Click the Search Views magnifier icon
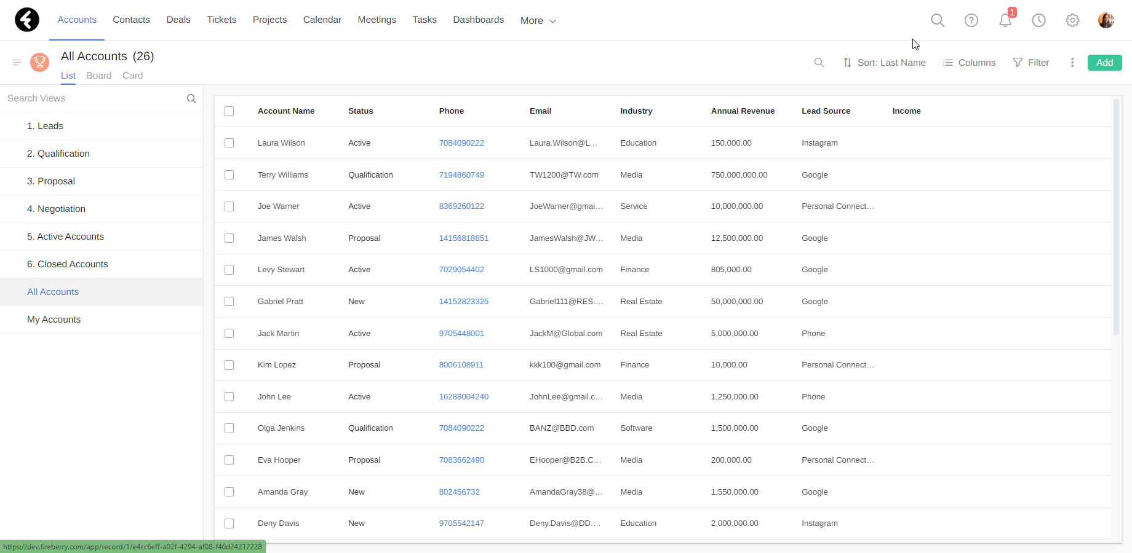This screenshot has height=553, width=1132. (x=191, y=98)
